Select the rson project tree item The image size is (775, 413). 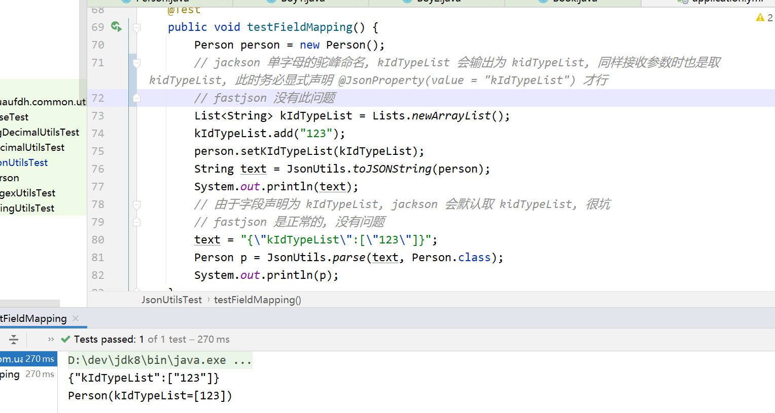[10, 178]
